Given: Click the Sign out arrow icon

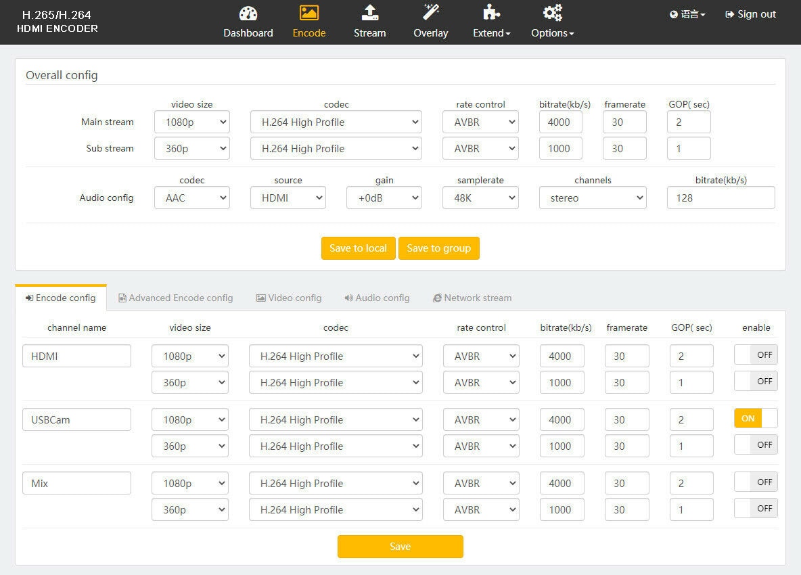Looking at the screenshot, I should click(x=729, y=14).
